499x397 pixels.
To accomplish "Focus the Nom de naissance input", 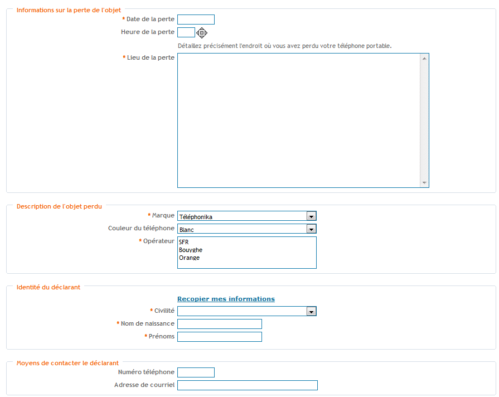I will [x=219, y=324].
